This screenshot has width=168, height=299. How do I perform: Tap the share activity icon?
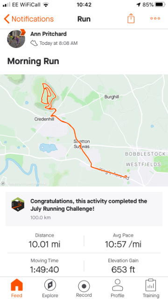point(131,19)
